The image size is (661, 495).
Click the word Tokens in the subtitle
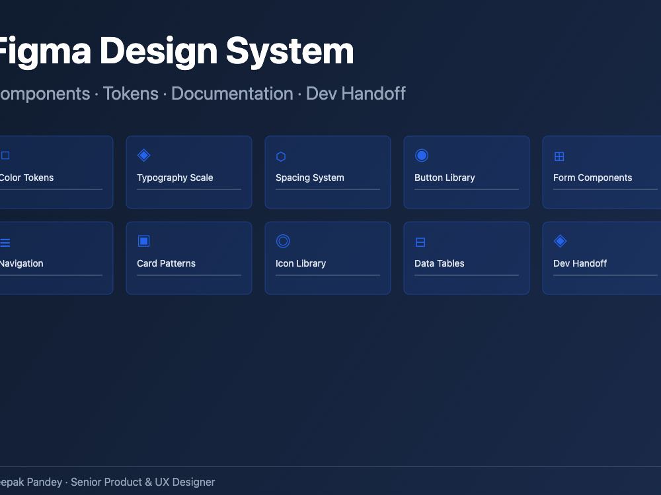[131, 94]
